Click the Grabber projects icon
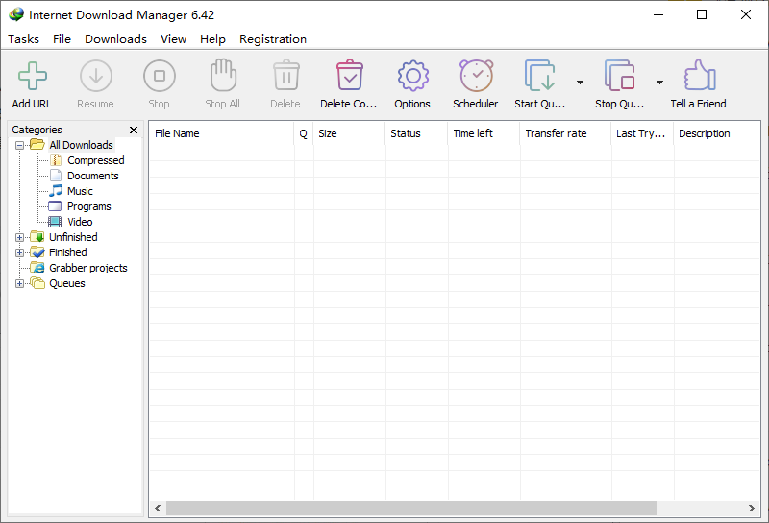The image size is (769, 523). (x=37, y=268)
